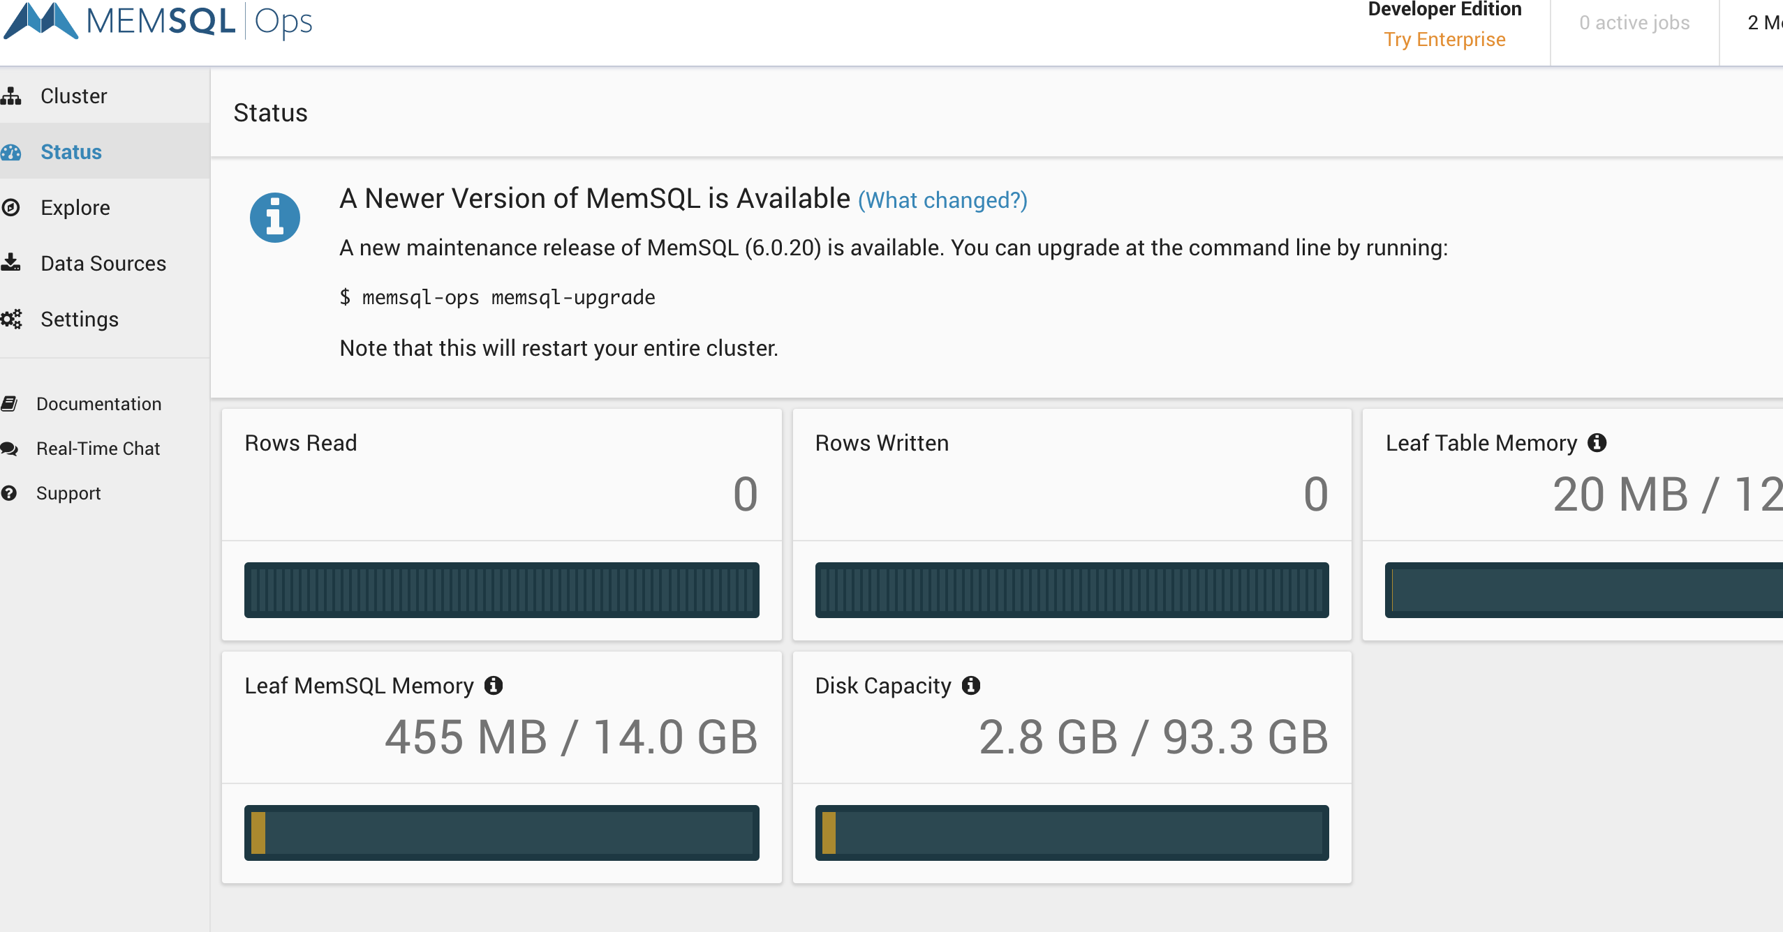
Task: Click the Documentation book icon
Action: click(9, 403)
